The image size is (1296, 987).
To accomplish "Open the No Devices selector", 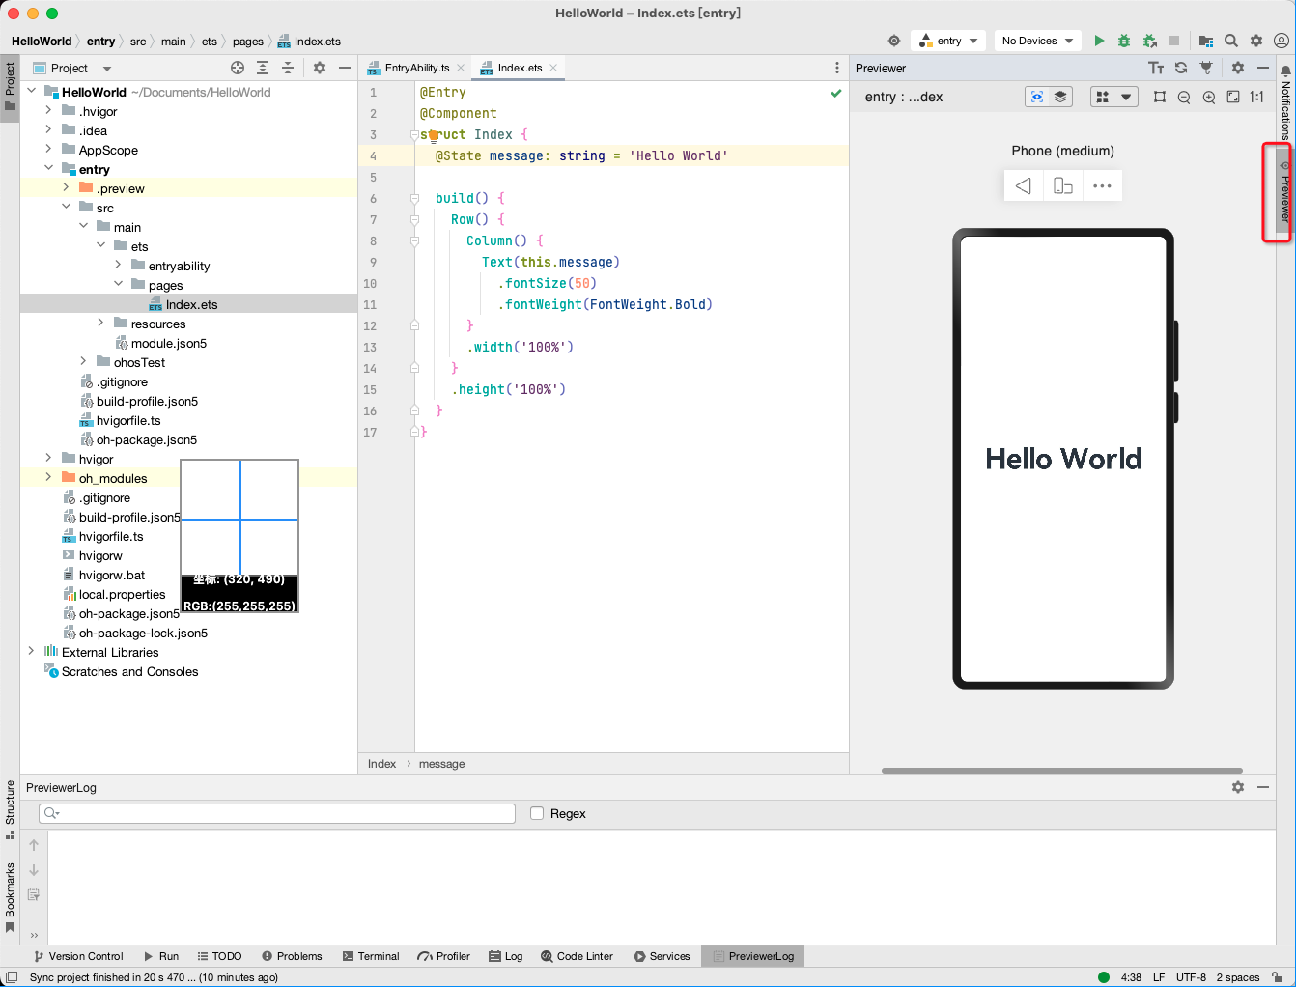I will click(1038, 41).
